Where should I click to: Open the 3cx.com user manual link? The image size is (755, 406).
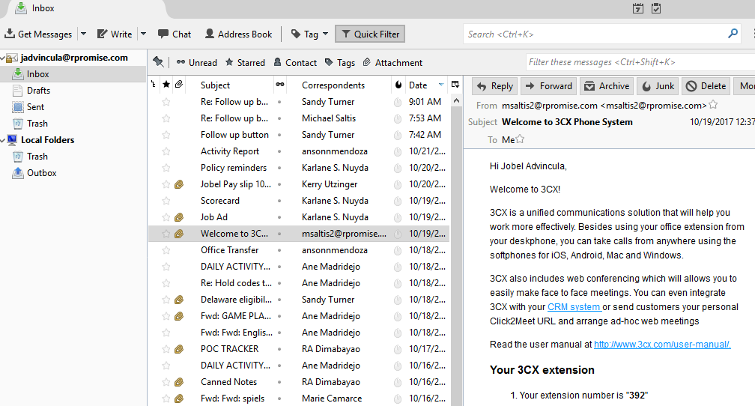pos(662,345)
